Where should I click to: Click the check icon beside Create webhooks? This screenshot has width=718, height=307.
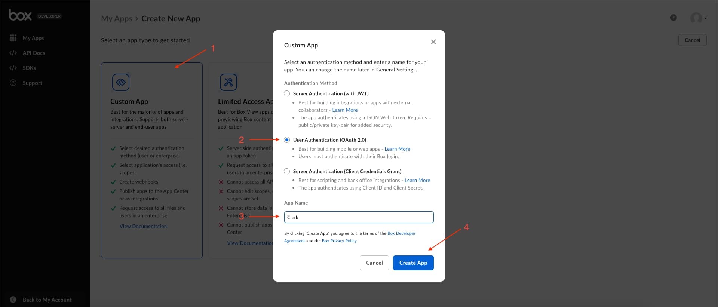(113, 182)
